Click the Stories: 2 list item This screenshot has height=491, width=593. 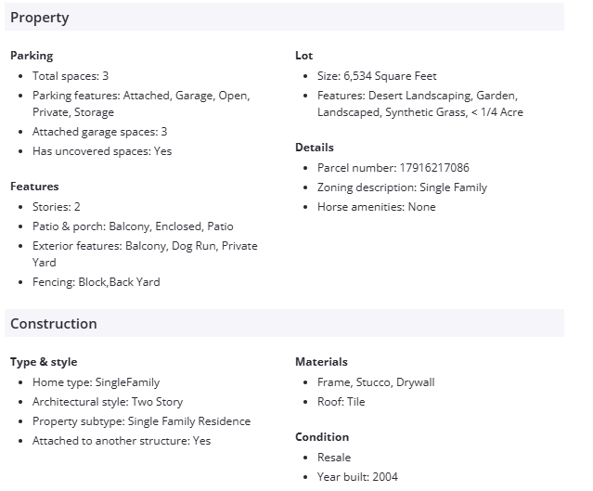click(57, 207)
